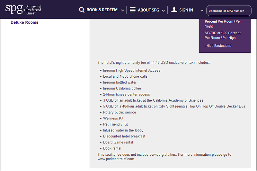Click 'In-room High Speed Internet Access' item
This screenshot has height=171, width=257.
(132, 70)
